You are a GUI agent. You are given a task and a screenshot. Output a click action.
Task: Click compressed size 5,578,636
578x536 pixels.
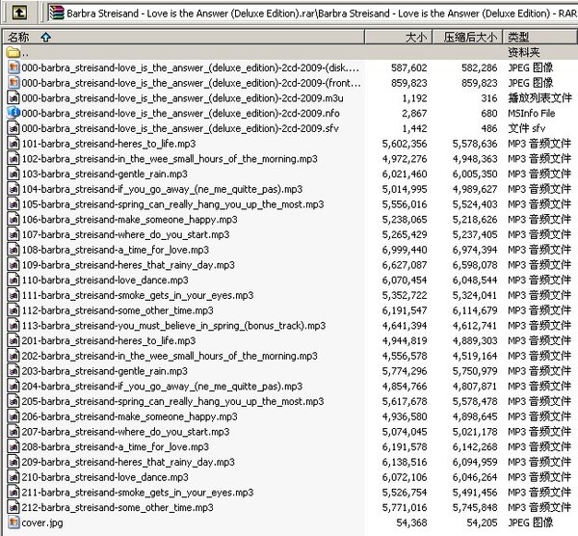[475, 144]
